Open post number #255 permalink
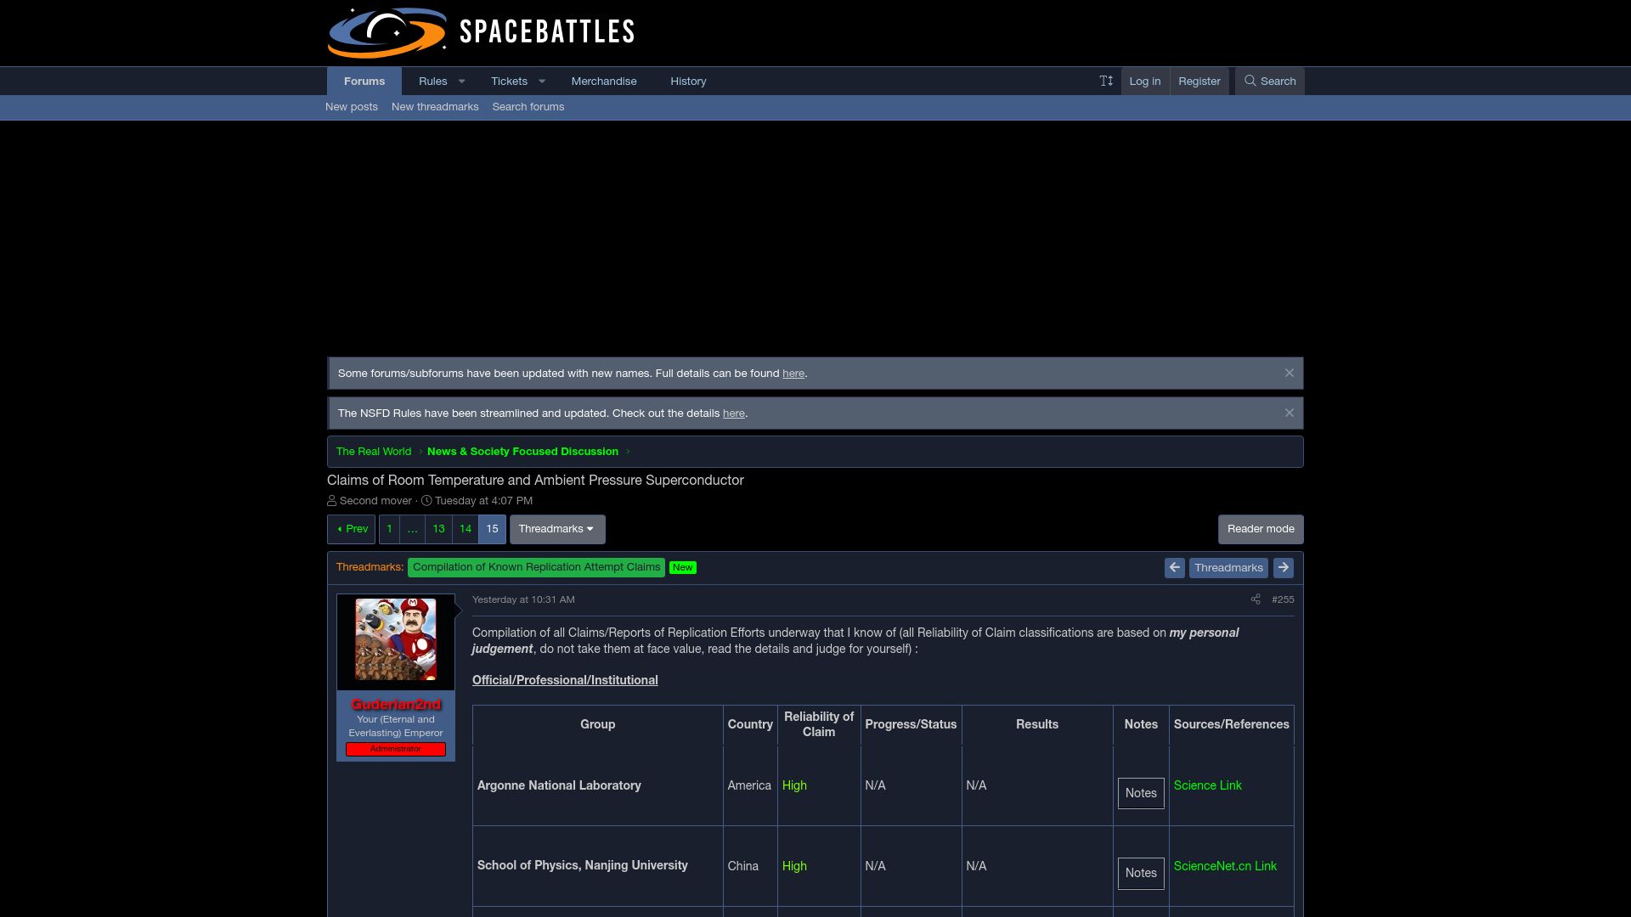The width and height of the screenshot is (1631, 917). click(1283, 599)
